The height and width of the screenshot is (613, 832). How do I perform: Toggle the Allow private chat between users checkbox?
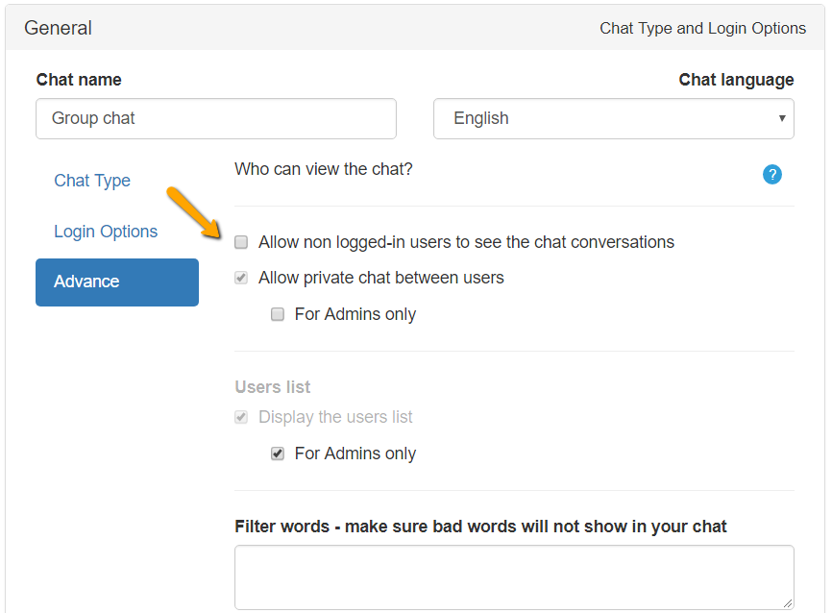[x=242, y=278]
